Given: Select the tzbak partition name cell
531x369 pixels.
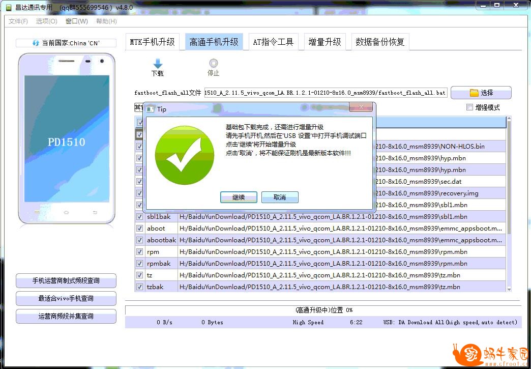Looking at the screenshot, I should (x=161, y=287).
